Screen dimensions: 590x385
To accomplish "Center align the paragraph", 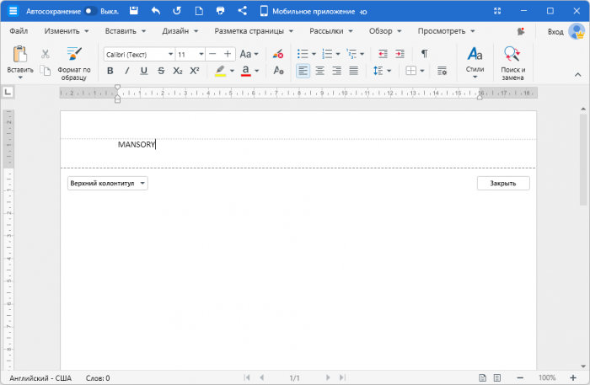I will click(320, 71).
